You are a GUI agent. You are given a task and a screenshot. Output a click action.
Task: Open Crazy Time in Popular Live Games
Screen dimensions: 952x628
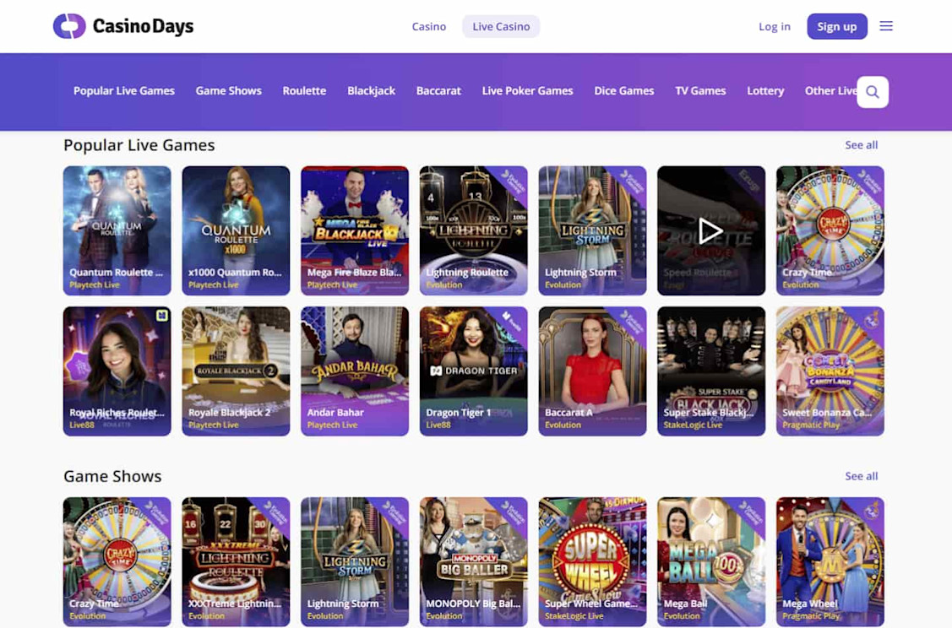830,230
